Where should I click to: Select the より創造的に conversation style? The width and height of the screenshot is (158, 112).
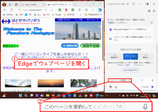pyautogui.click(x=115, y=57)
